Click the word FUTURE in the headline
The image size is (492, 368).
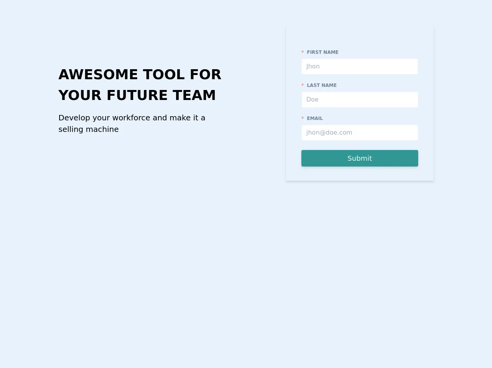coord(137,95)
